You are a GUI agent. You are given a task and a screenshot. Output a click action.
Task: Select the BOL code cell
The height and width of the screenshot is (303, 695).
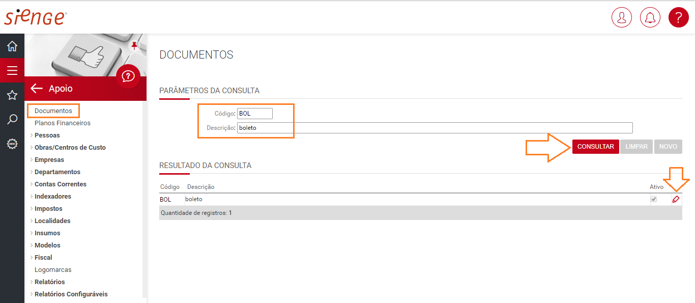pyautogui.click(x=165, y=200)
